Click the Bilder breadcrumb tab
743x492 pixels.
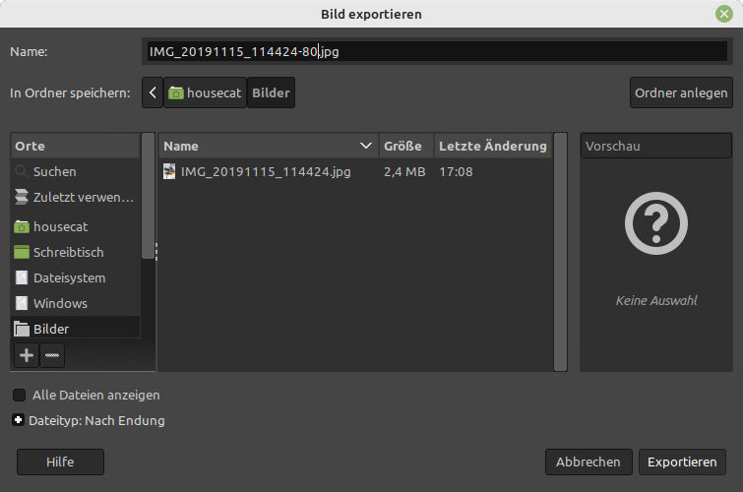point(271,93)
